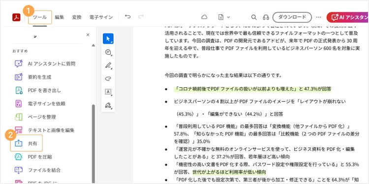Click the headphones read-aloud icon
Viewport: 369px width, 184px height.
point(266,17)
